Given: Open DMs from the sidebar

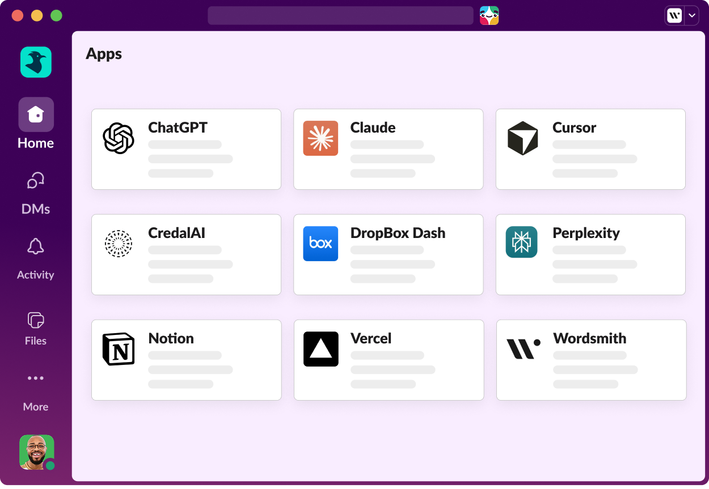Looking at the screenshot, I should 36,194.
